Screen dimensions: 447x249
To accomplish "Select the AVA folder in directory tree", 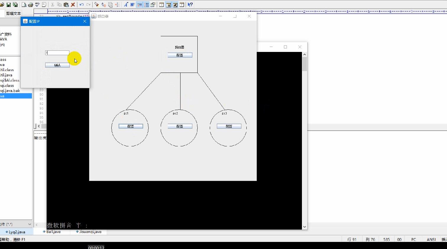I will click(x=4, y=39).
